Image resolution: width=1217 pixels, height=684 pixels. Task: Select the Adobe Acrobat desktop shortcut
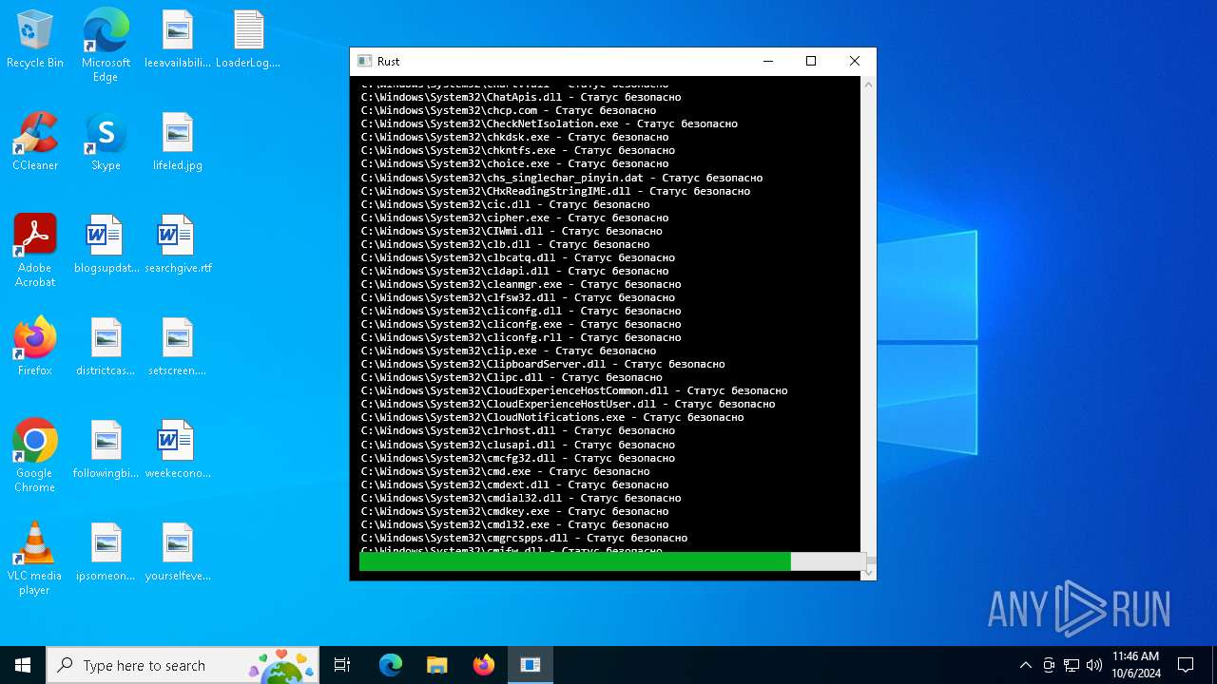35,251
